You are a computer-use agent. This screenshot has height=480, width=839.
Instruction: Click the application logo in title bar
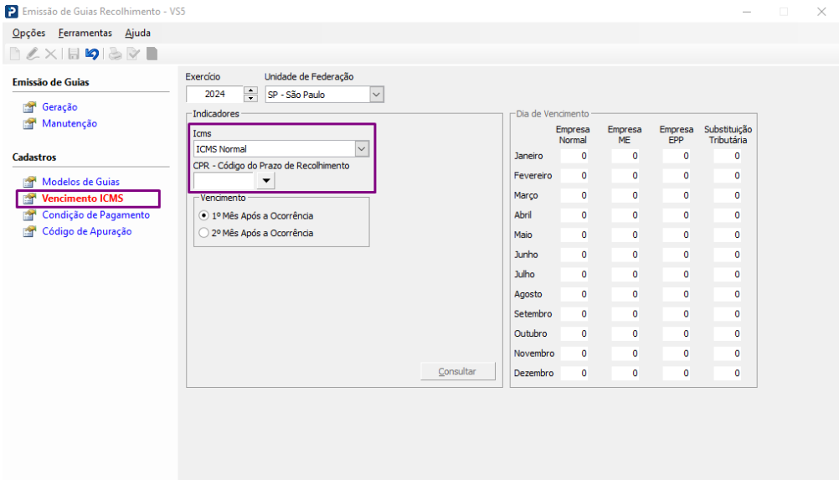11,11
